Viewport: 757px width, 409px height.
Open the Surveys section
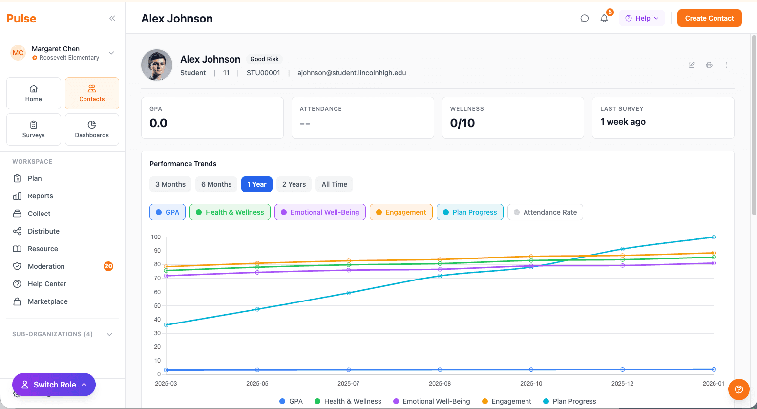click(x=33, y=129)
